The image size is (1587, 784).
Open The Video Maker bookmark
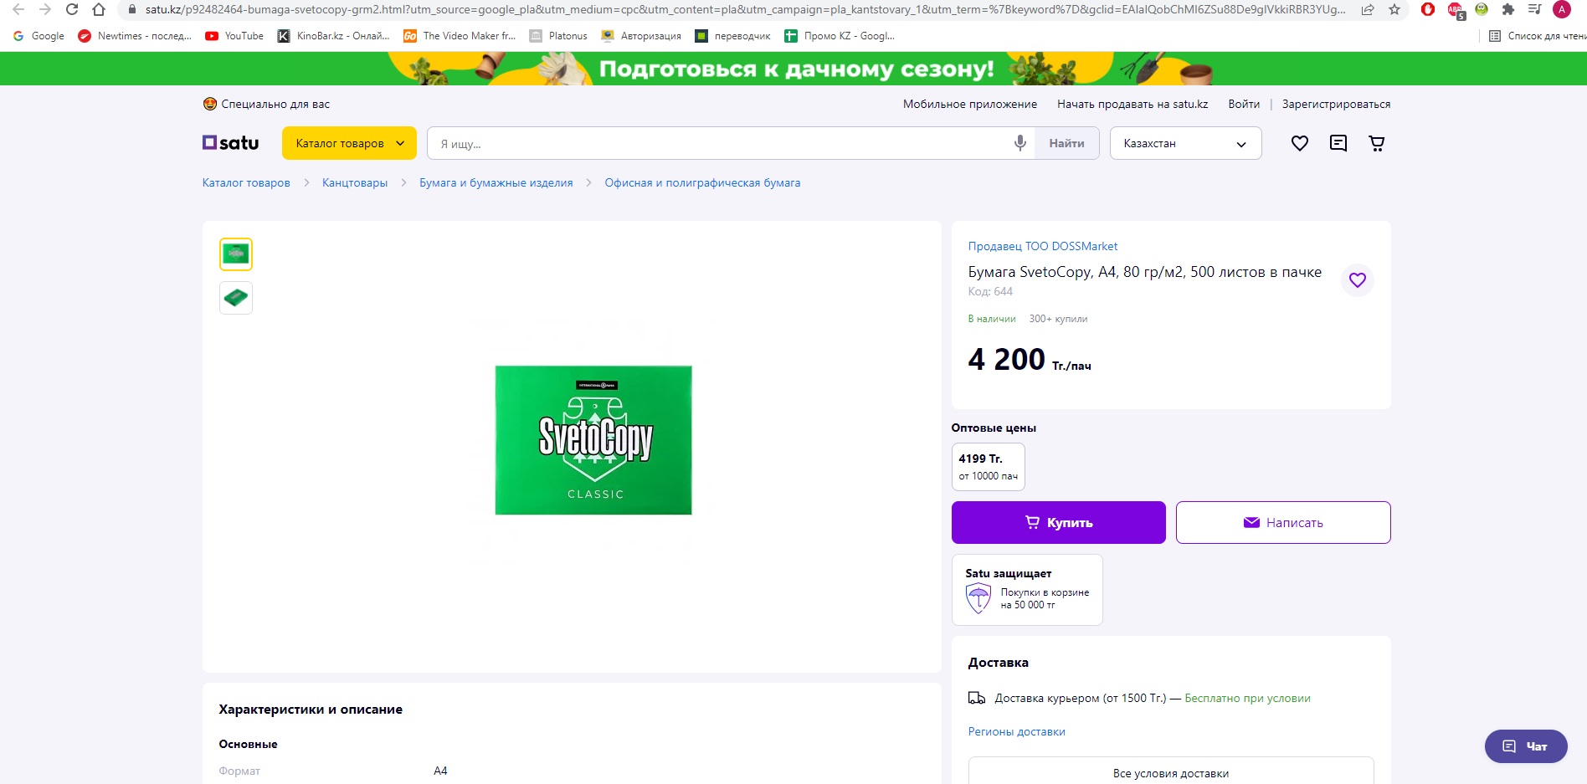tap(460, 36)
